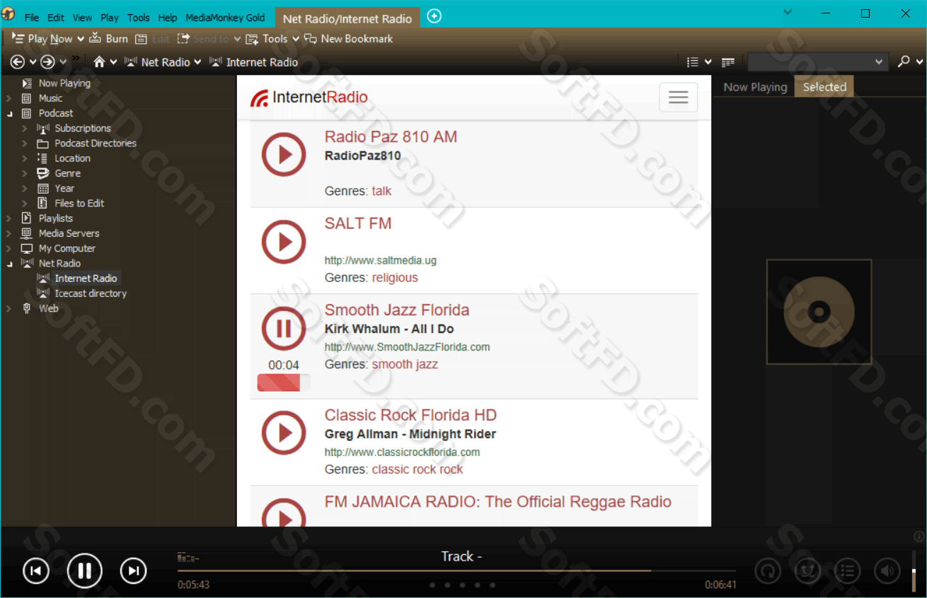Expand the Music tree node
The image size is (927, 598).
point(8,98)
